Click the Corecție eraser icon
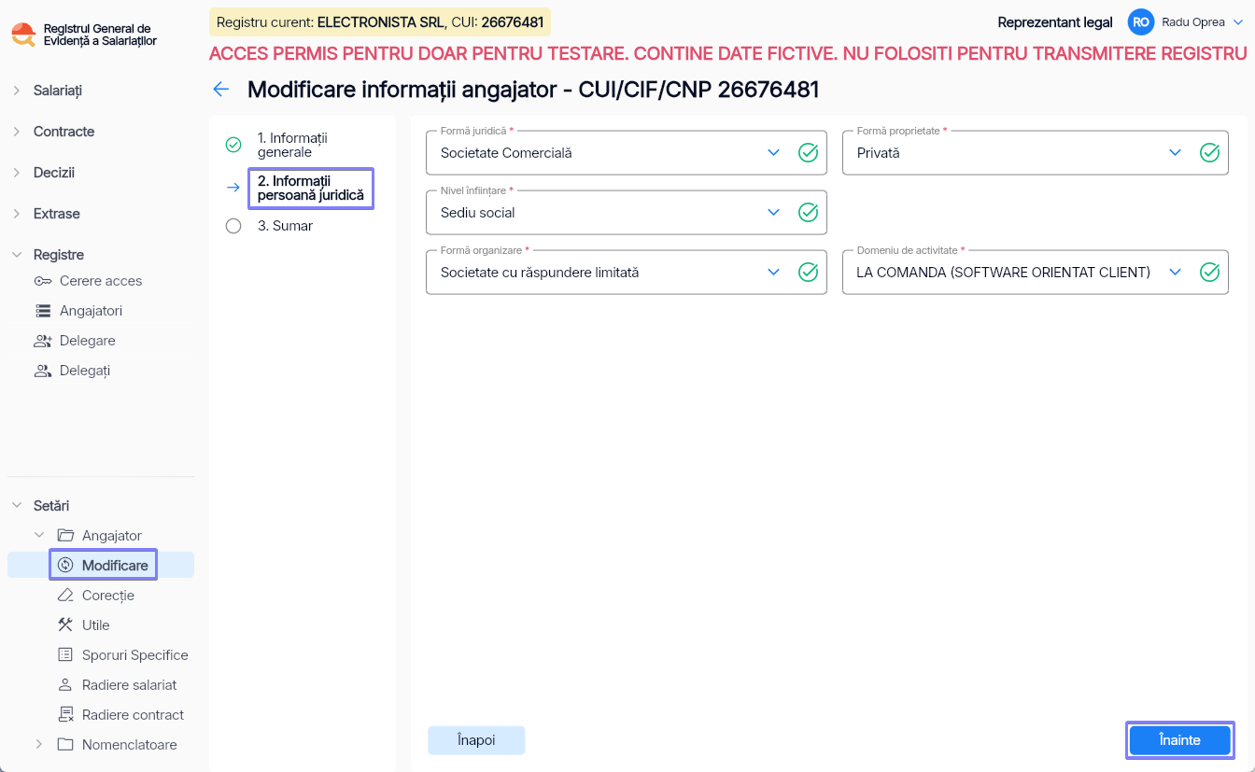Image resolution: width=1255 pixels, height=772 pixels. (65, 596)
